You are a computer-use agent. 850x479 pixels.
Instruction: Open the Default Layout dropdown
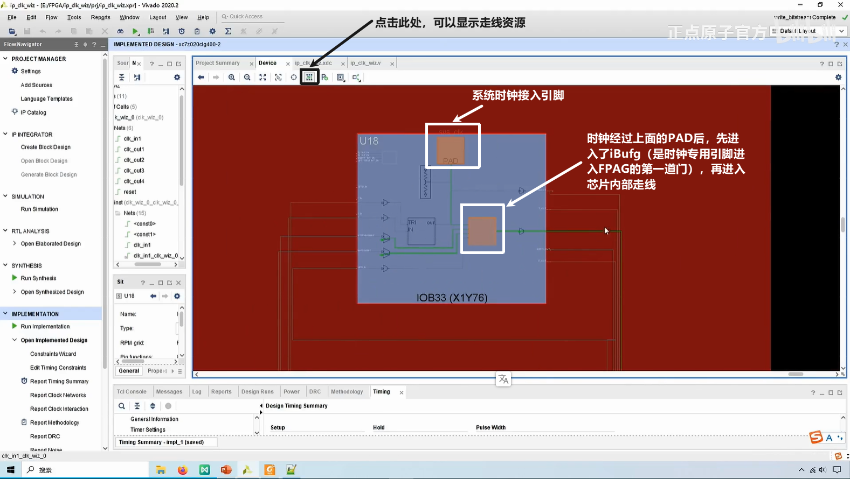coord(808,31)
